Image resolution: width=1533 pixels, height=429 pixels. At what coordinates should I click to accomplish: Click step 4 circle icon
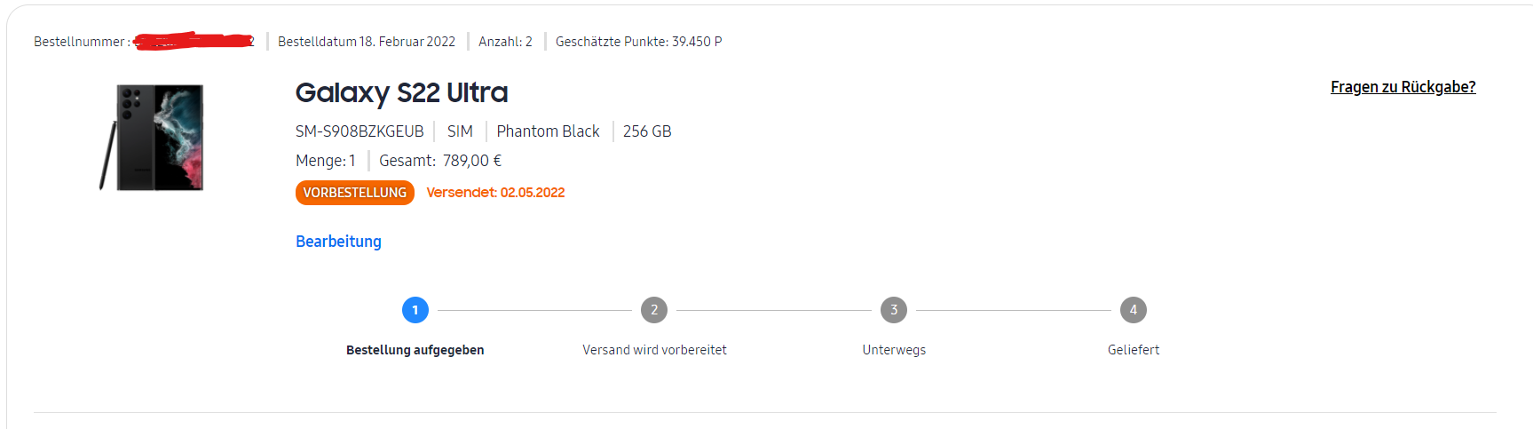pos(1134,310)
